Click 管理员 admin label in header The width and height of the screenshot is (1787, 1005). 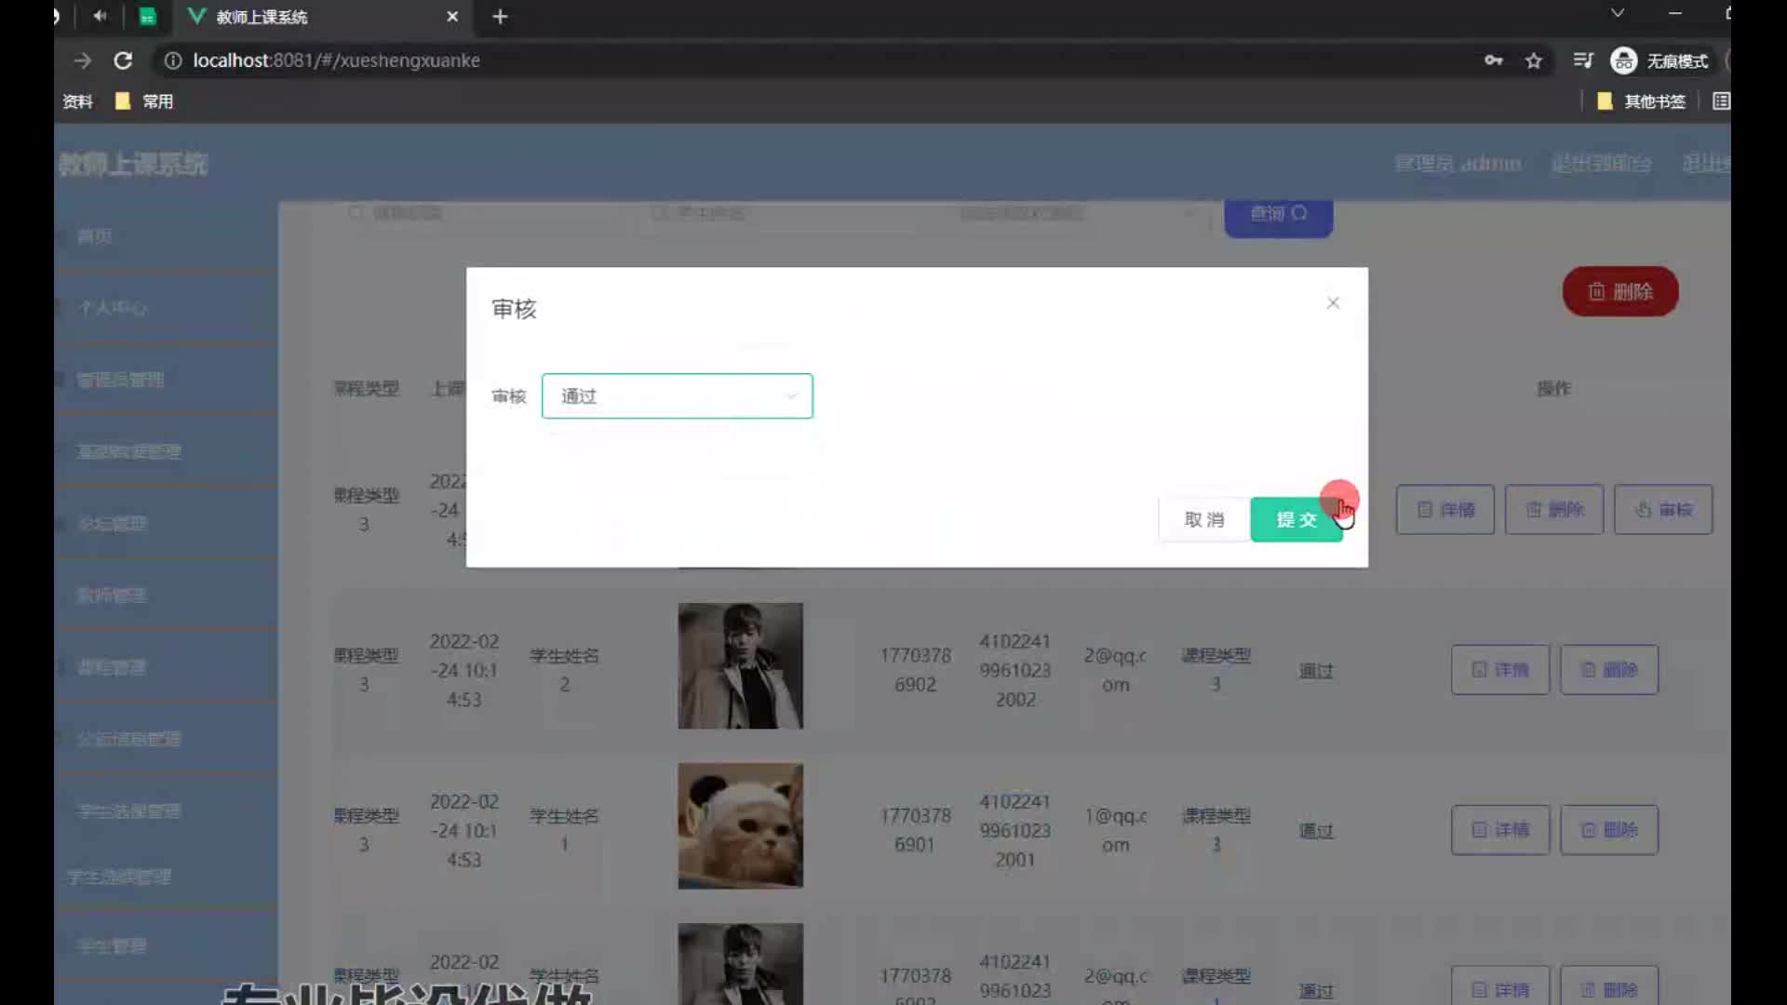pos(1458,164)
